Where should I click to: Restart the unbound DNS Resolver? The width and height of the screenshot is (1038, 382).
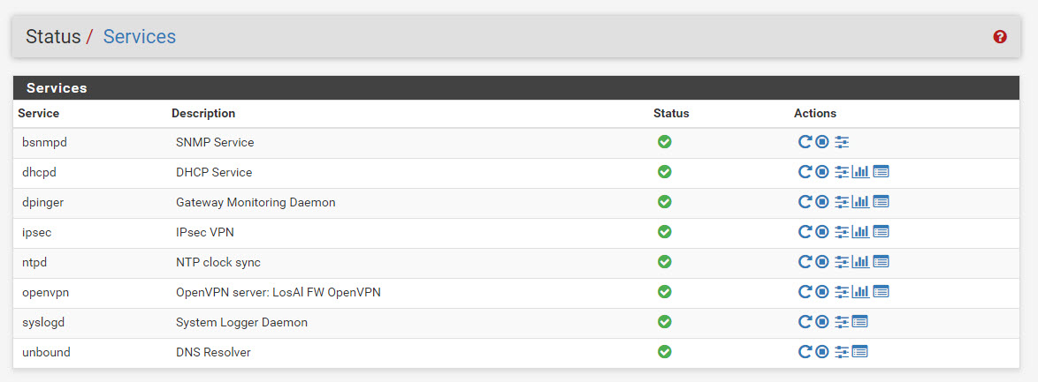[805, 352]
